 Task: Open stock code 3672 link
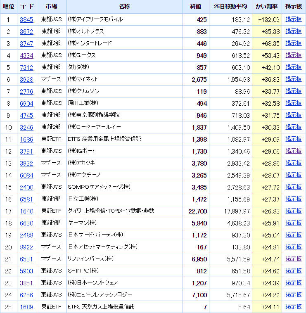point(26,31)
